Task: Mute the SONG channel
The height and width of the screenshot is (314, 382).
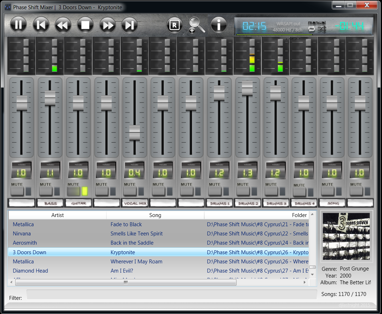Action: 328,192
